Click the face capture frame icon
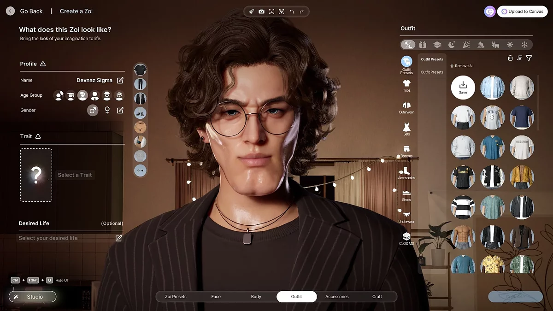 point(271,12)
